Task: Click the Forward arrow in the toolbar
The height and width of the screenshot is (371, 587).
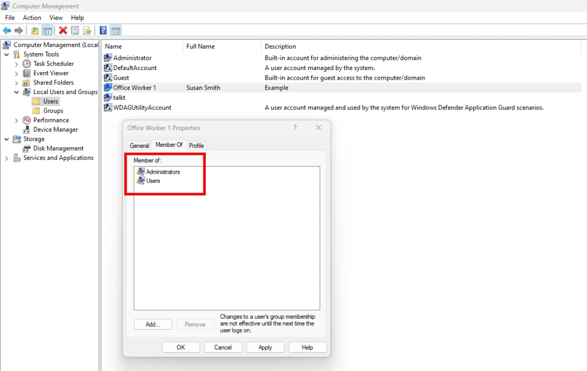Action: click(x=19, y=31)
